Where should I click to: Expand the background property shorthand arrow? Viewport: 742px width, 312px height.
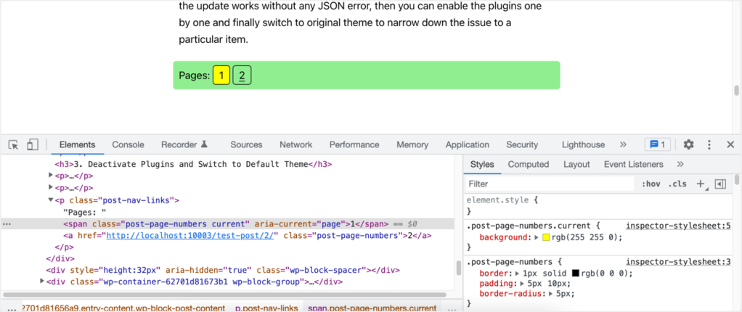(x=537, y=238)
